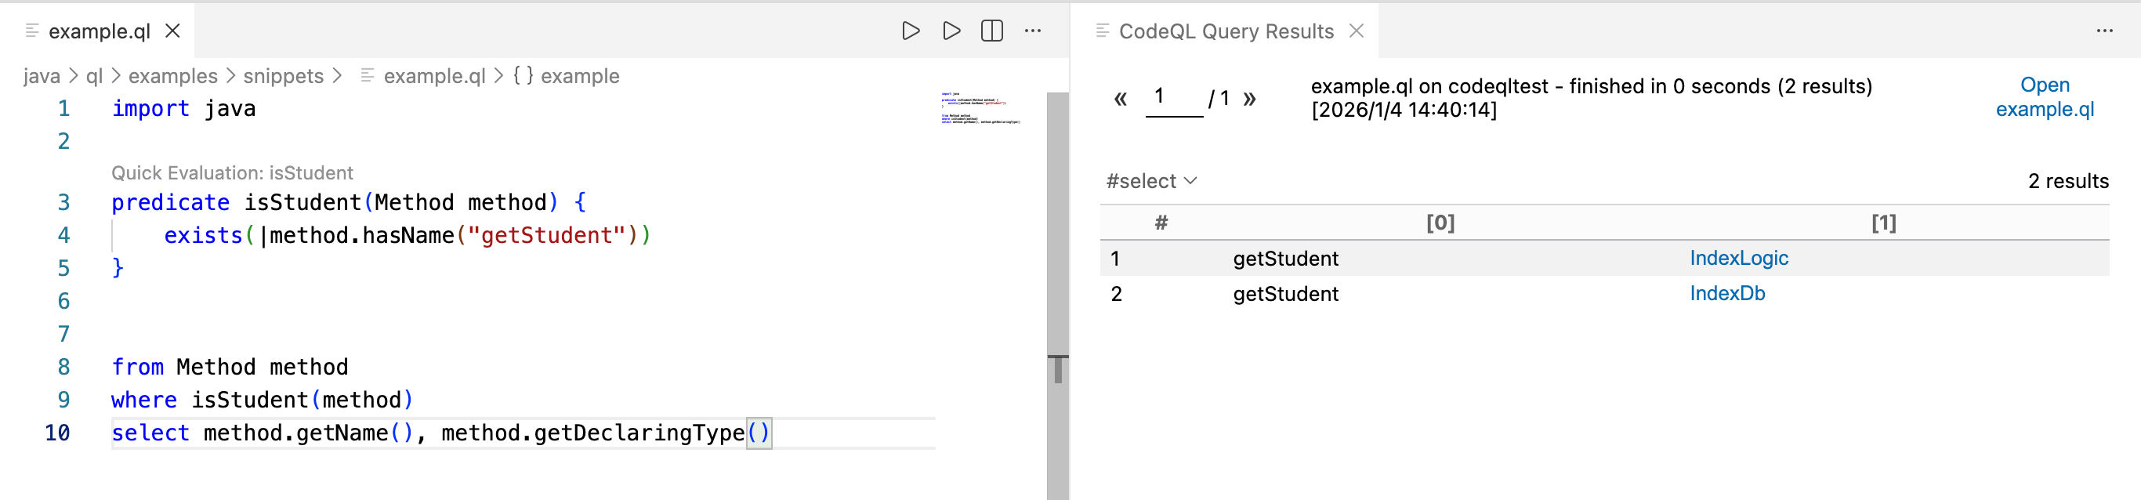Open the IndexDb result link

(1726, 293)
